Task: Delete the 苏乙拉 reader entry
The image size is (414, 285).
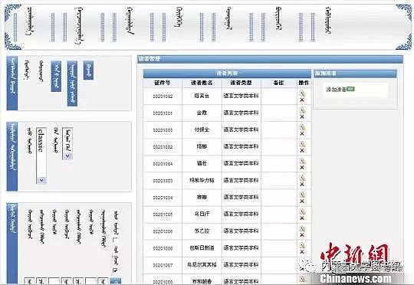Action: pyautogui.click(x=302, y=235)
